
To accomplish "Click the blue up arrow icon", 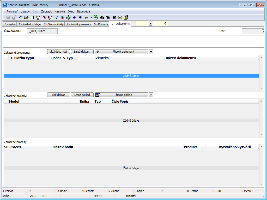I will click(74, 17).
